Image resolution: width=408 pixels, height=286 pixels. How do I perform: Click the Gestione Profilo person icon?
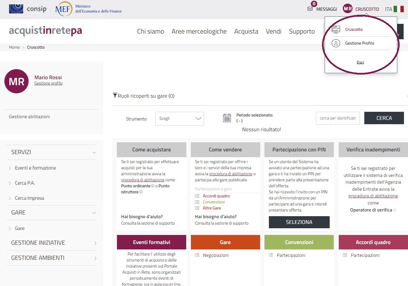click(x=336, y=43)
